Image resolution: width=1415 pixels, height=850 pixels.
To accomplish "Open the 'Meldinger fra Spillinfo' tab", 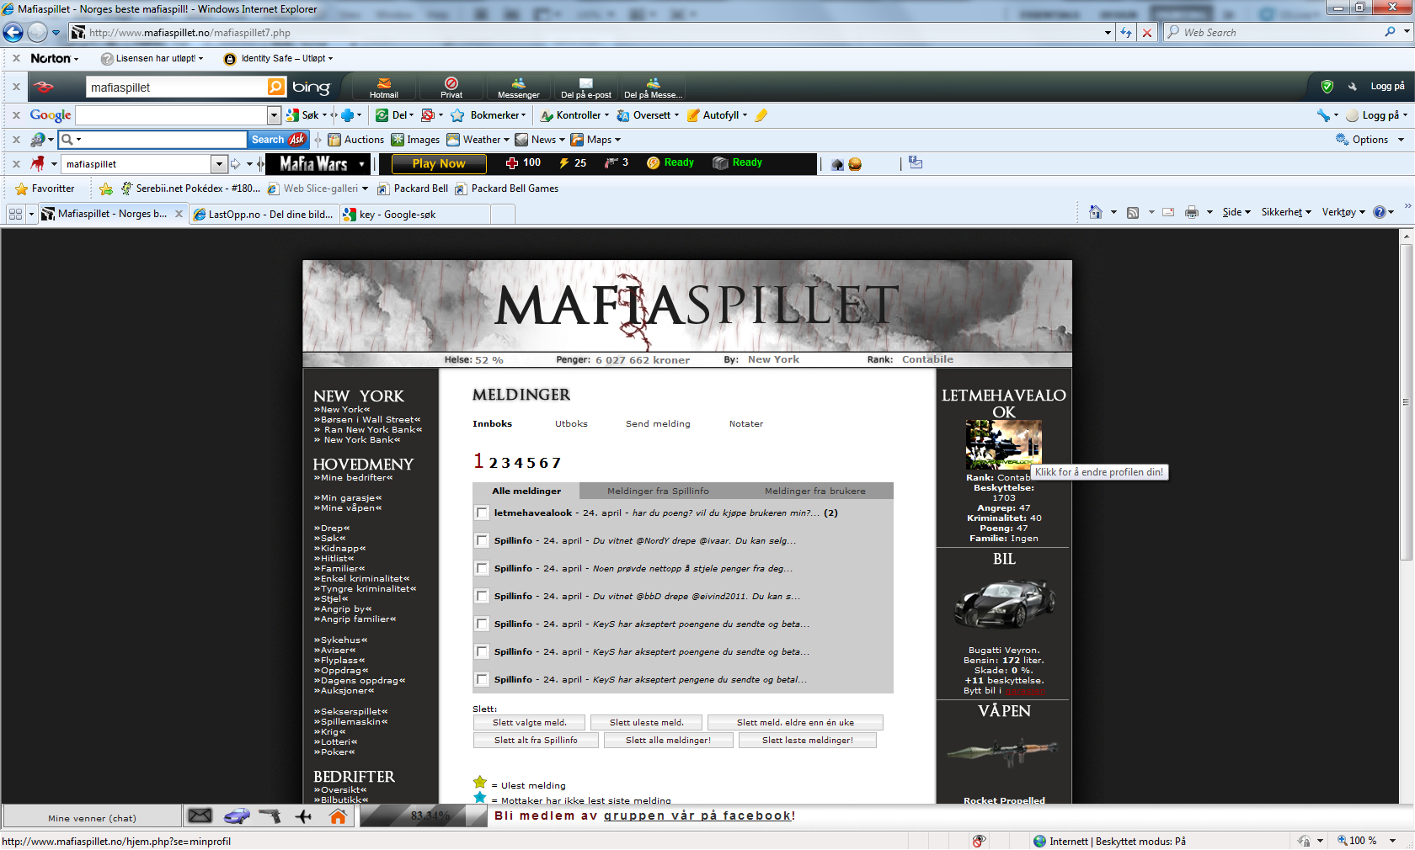I will tap(658, 491).
